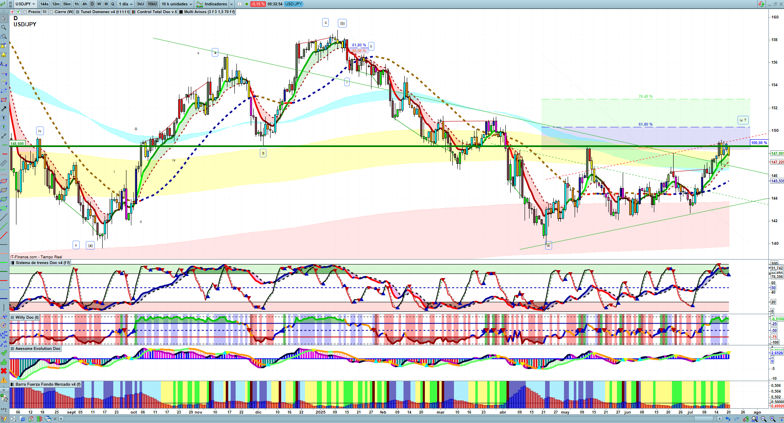The width and height of the screenshot is (784, 423).
Task: Select the 1h timeframe
Action: coord(76,4)
